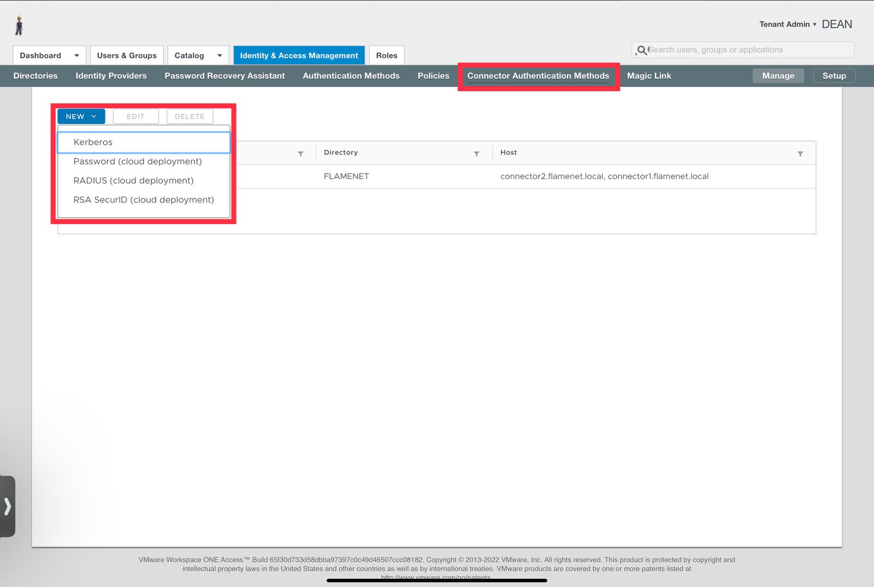
Task: Go to the Magic Link section
Action: (648, 76)
